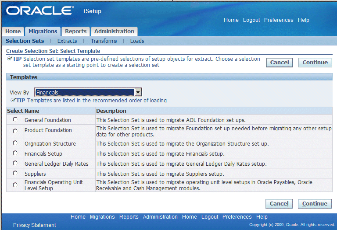Open the Extracts subtab
This screenshot has width=337, height=230.
click(67, 41)
